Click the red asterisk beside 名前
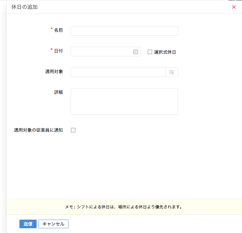 [52, 29]
